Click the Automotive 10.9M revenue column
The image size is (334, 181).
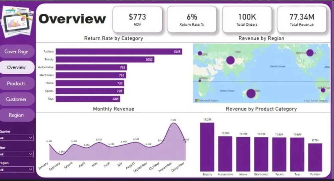click(x=225, y=154)
